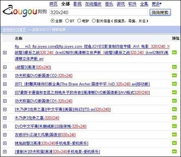Expand the 功夫熊猫DVD版国语CD1 result
This screenshot has width=181, height=157.
(5, 101)
